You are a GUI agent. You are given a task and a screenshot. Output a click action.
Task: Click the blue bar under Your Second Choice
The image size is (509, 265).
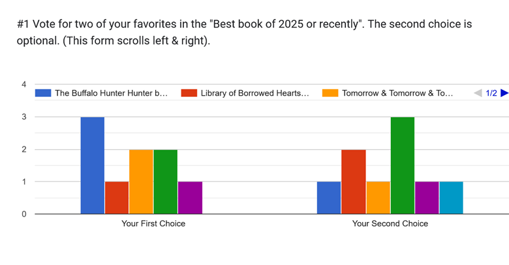pyautogui.click(x=329, y=197)
